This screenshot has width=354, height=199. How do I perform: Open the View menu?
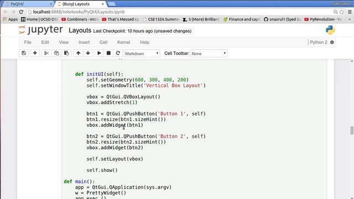64,43
